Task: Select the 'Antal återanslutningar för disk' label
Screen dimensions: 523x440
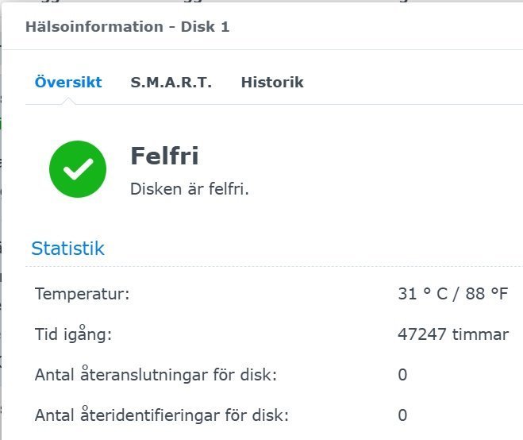Action: click(x=156, y=375)
